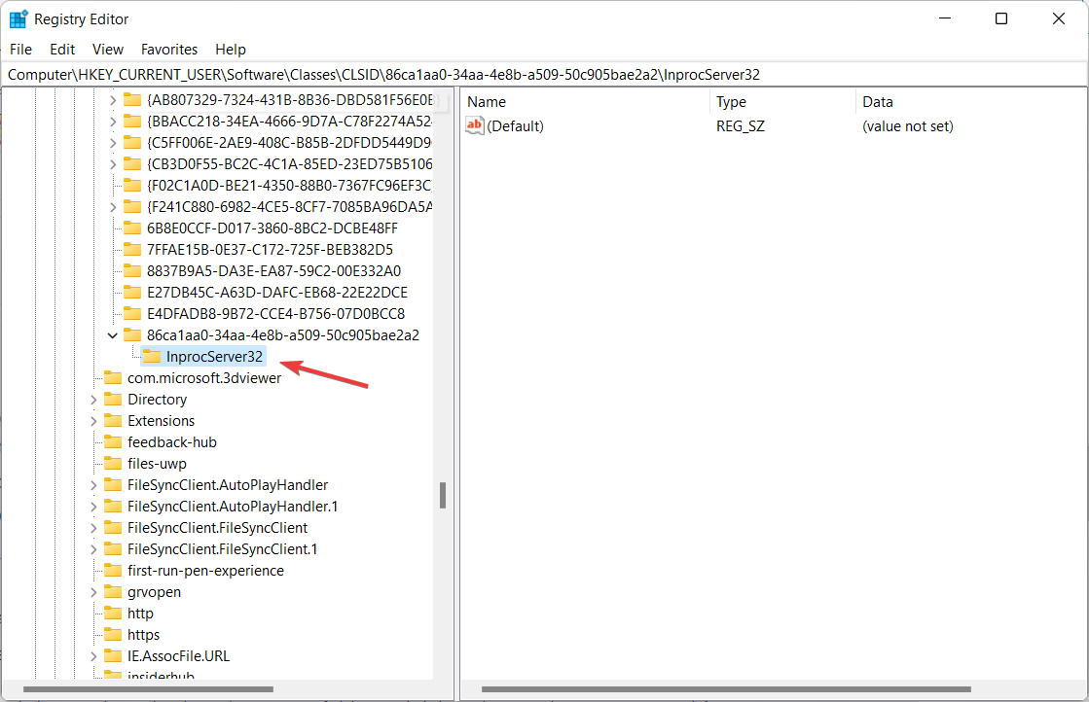The height and width of the screenshot is (702, 1089).
Task: Expand the Extensions key
Action: pyautogui.click(x=93, y=422)
